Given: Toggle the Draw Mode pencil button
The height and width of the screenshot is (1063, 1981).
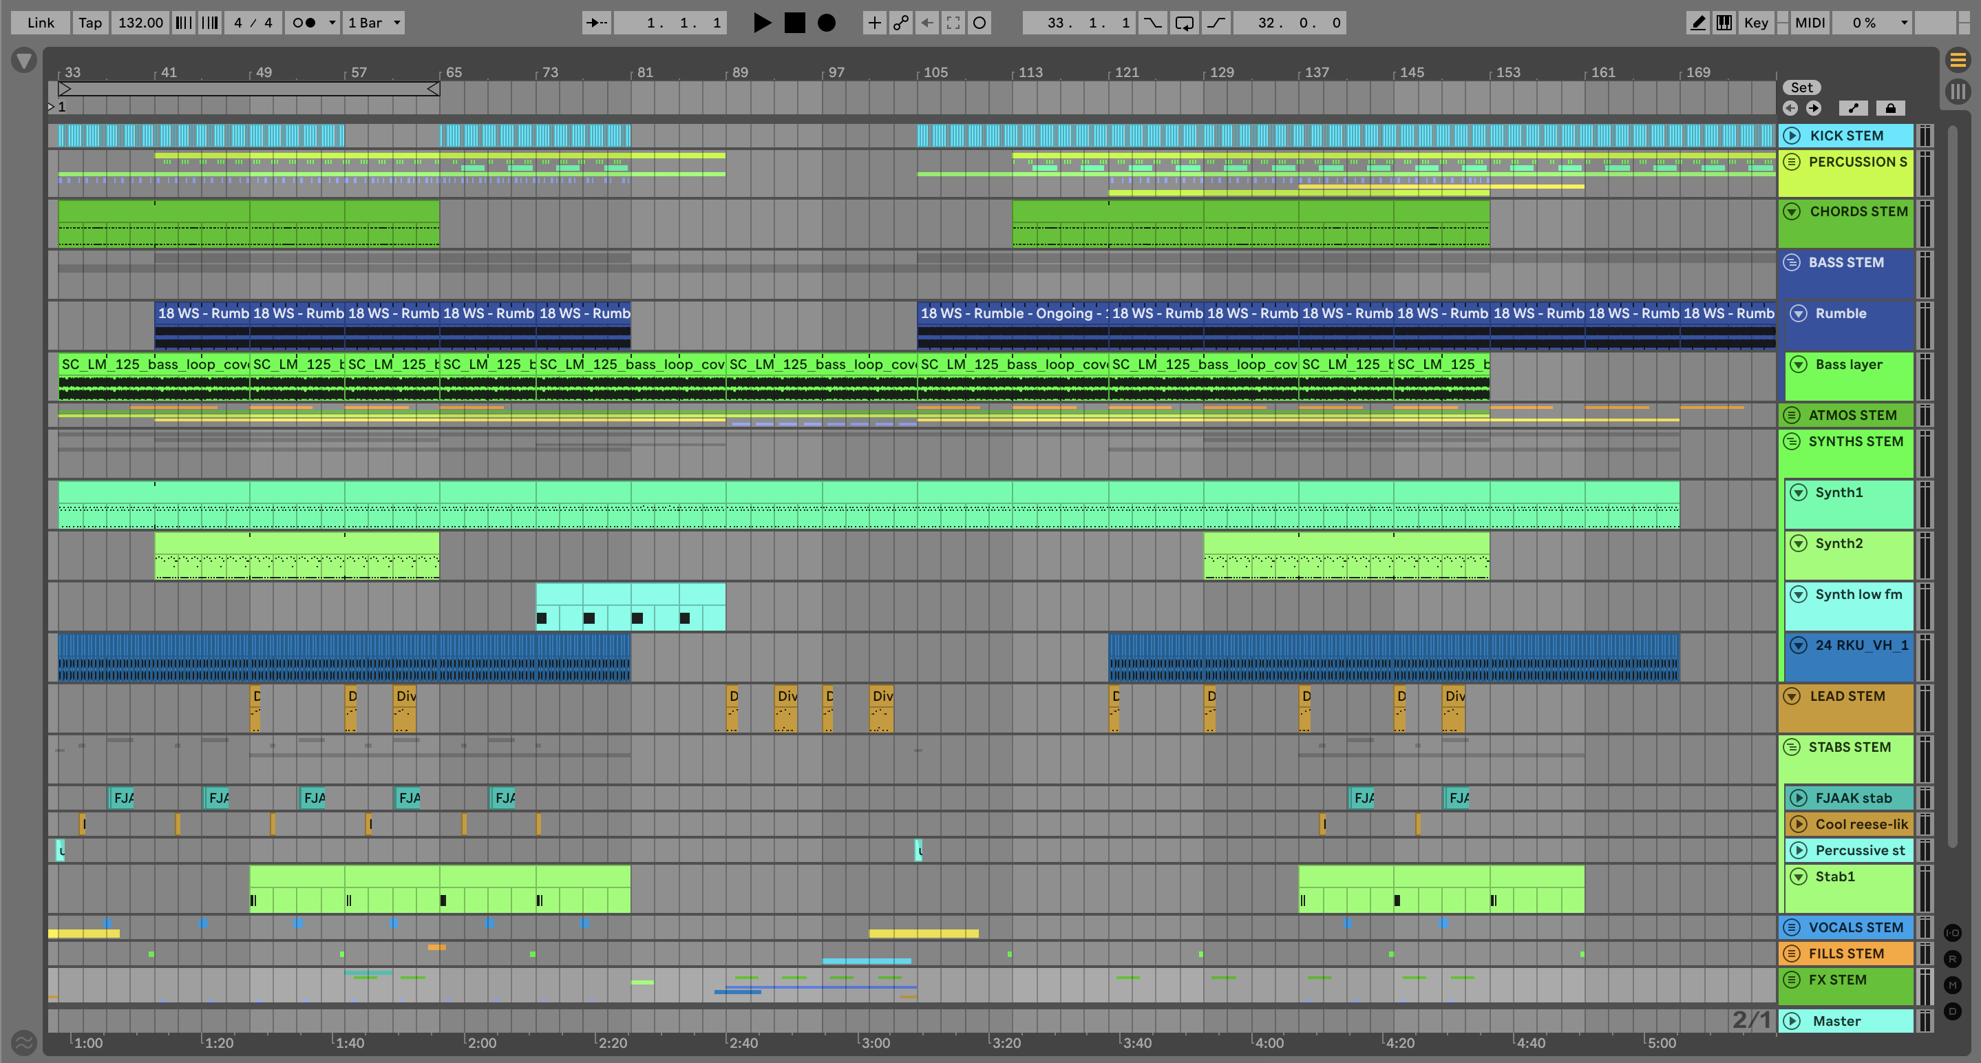Looking at the screenshot, I should click(x=1697, y=22).
